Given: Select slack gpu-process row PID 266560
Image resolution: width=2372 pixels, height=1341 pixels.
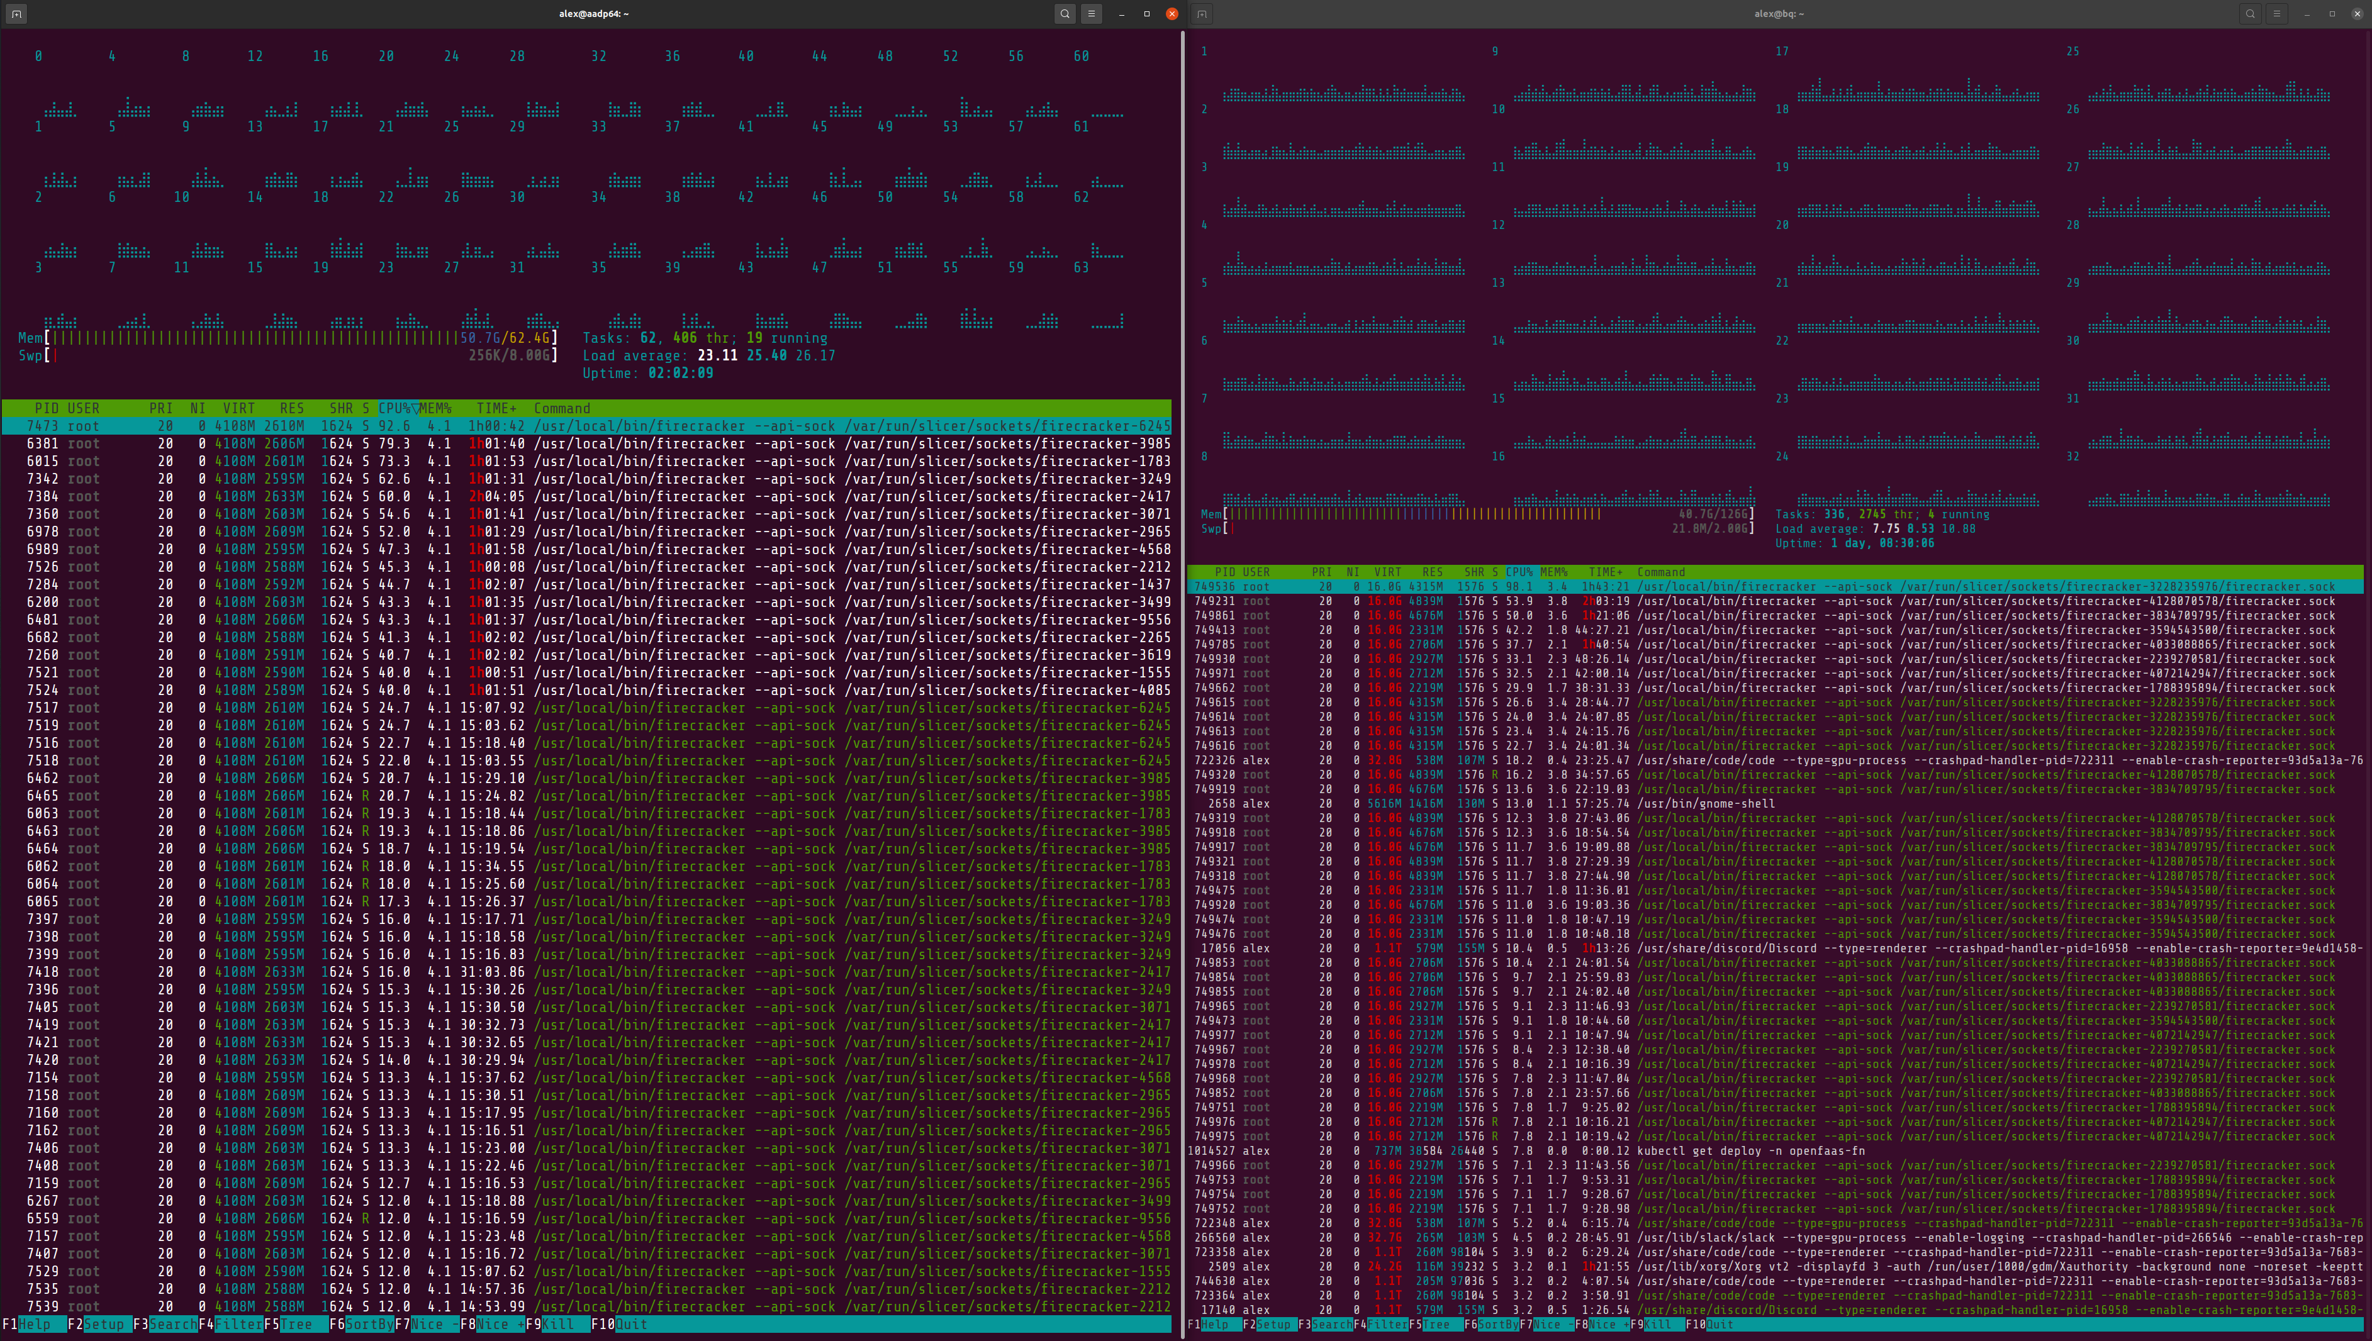Looking at the screenshot, I should [x=1776, y=1238].
